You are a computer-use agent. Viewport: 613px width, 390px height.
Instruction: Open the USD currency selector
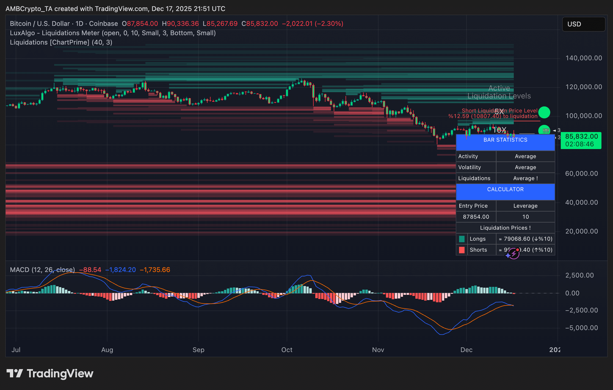[583, 24]
